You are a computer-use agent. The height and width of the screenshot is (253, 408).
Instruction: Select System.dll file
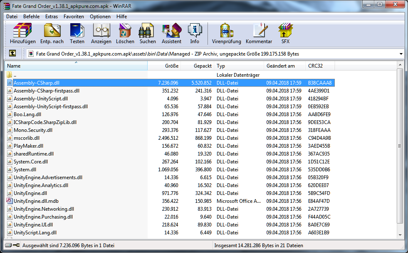pyautogui.click(x=25, y=170)
